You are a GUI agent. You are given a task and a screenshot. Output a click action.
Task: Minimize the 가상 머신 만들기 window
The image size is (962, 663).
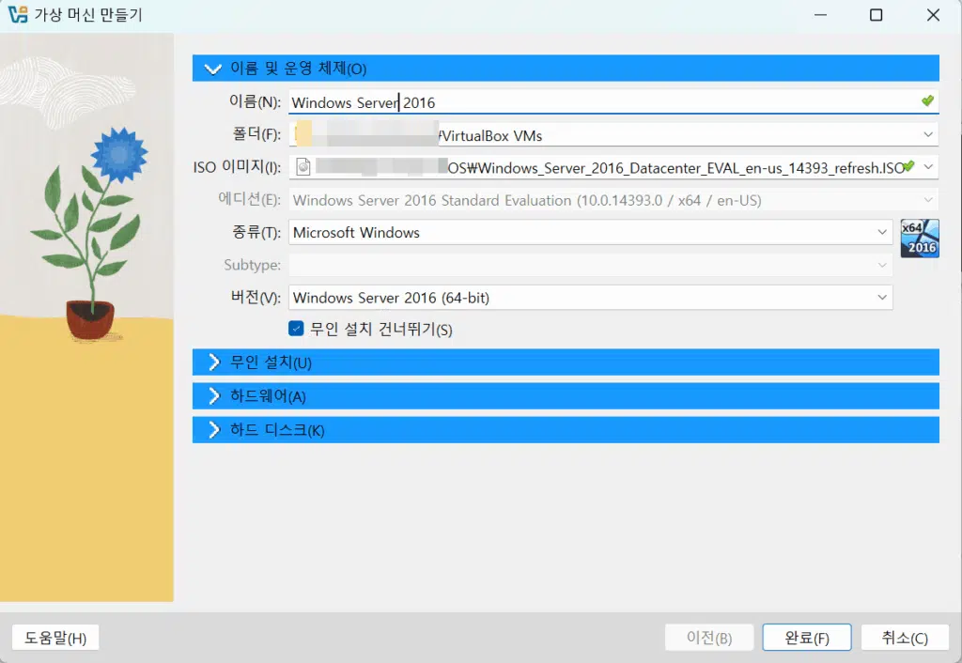(x=820, y=15)
